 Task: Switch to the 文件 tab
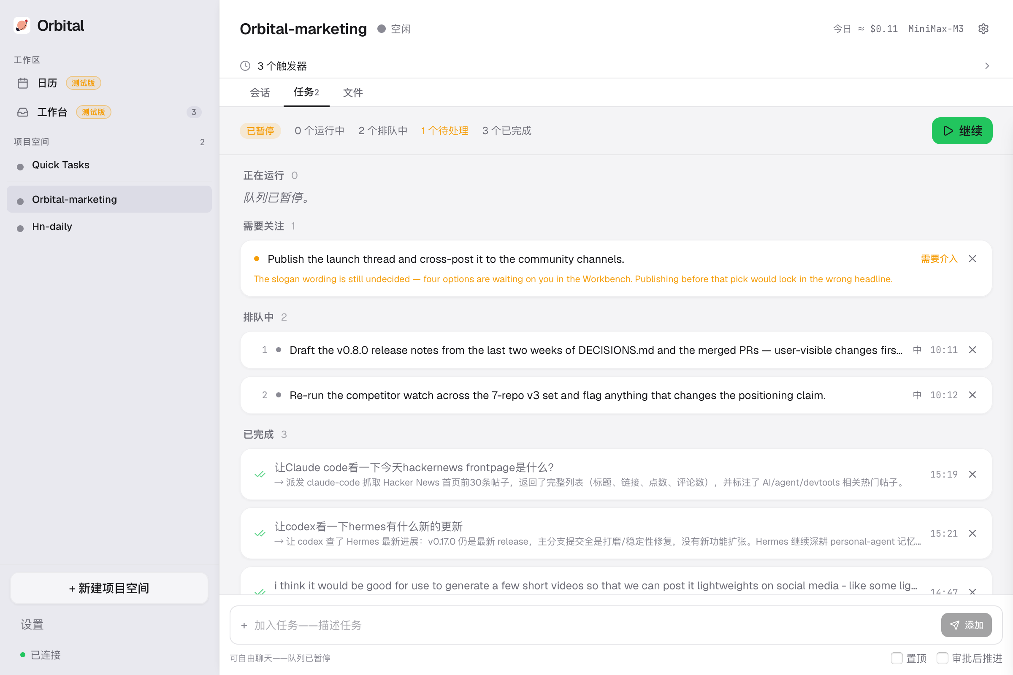[x=353, y=92]
